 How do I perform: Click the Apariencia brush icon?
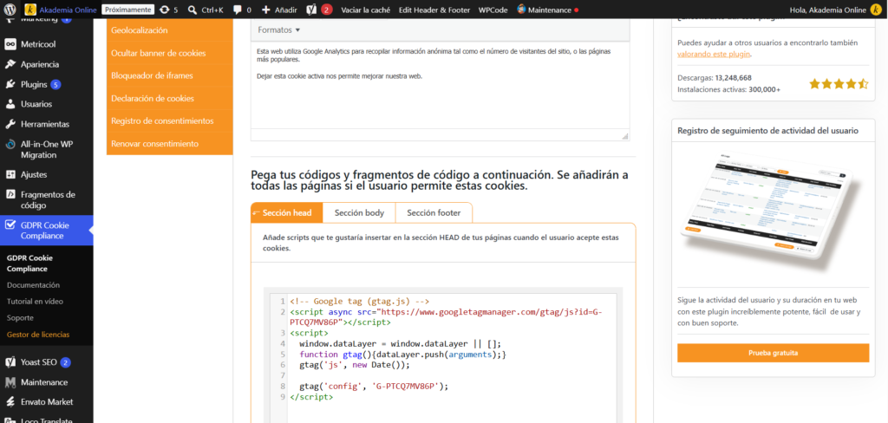pos(10,64)
